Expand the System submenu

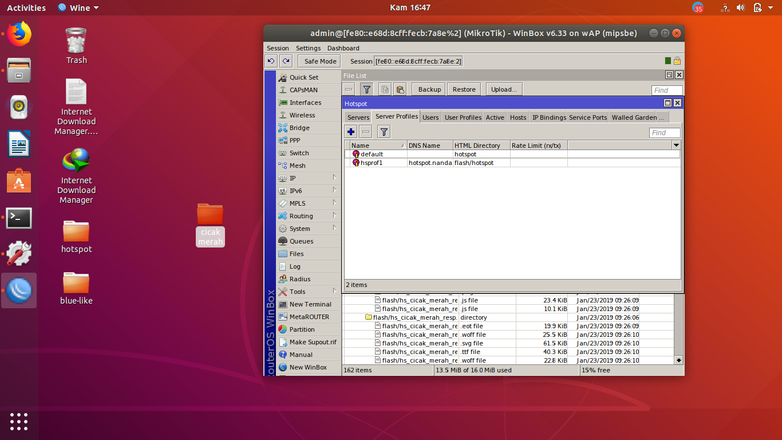(x=308, y=229)
